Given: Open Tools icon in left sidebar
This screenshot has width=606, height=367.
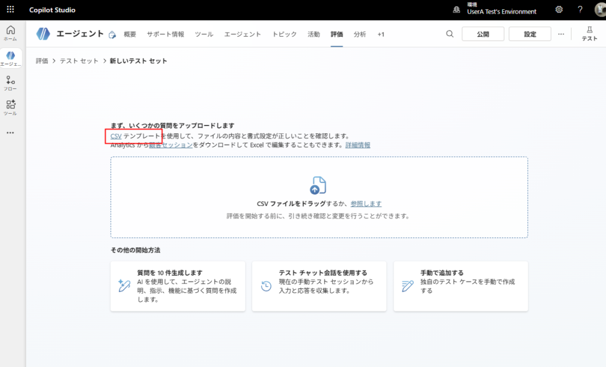Looking at the screenshot, I should [10, 108].
